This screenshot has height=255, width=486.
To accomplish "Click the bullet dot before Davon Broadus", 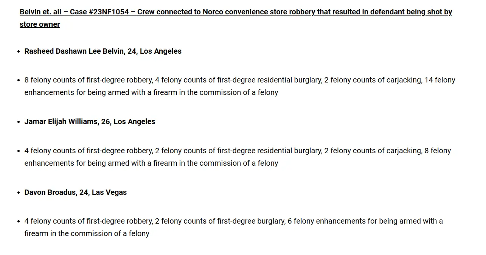I will coord(19,193).
